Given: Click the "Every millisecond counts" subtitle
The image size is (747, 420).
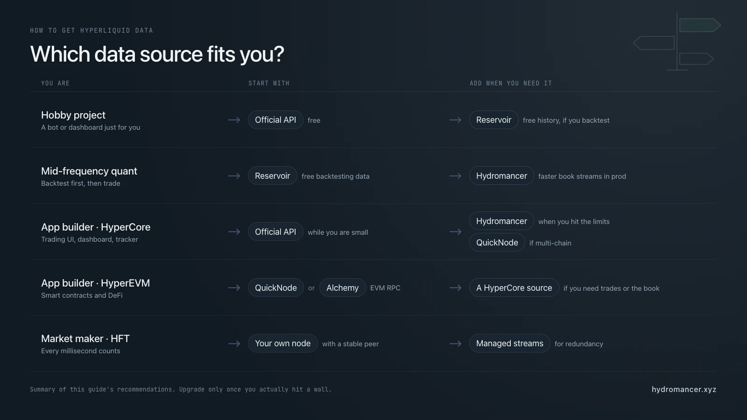Looking at the screenshot, I should click(81, 351).
